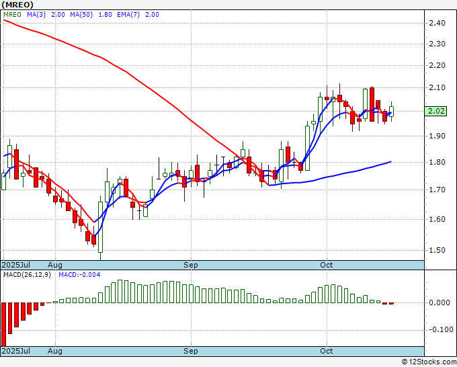Click Aug on the MACD axis
Screen dimensions: 457x367
tap(55, 351)
